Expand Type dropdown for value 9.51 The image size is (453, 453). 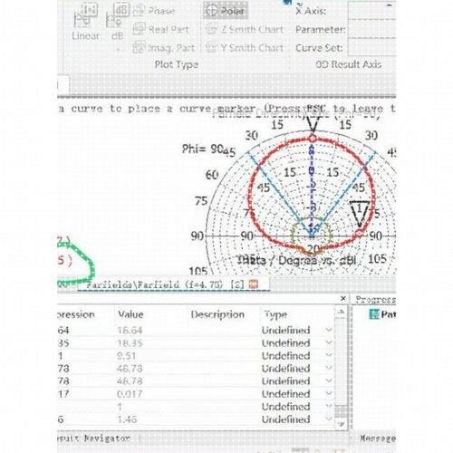coord(329,355)
